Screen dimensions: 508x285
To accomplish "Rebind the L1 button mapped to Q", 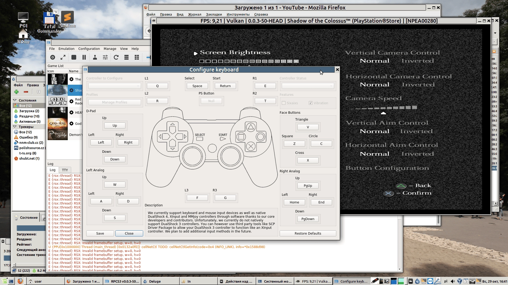I will tap(157, 86).
